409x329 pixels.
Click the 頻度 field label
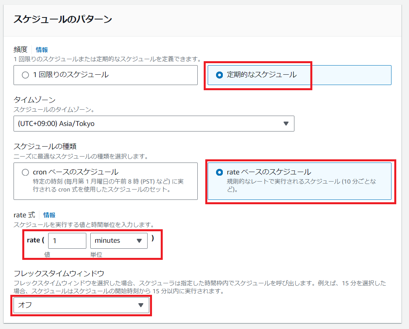coord(20,50)
